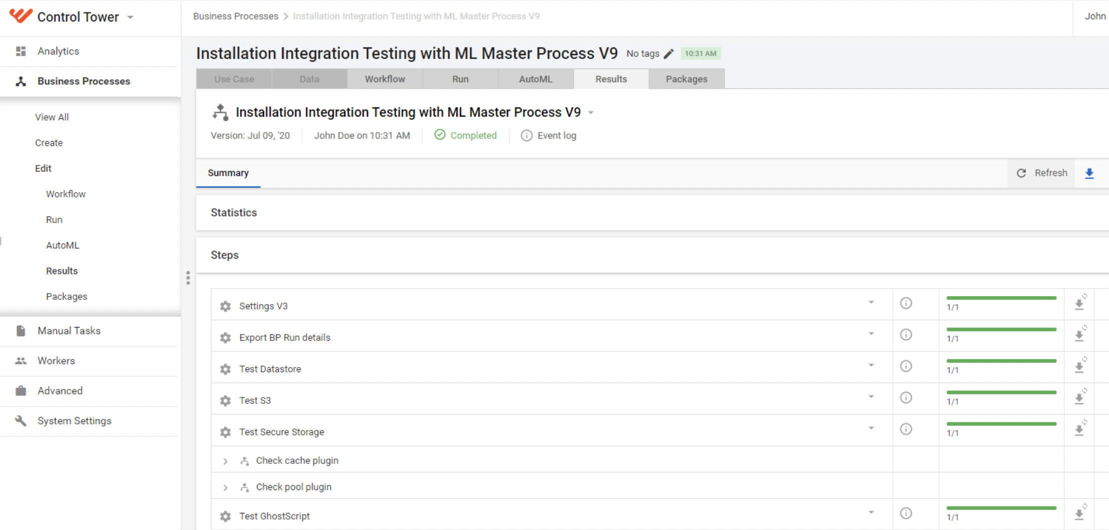1109x530 pixels.
Task: Click the Manual Tasks document icon
Action: pos(20,330)
